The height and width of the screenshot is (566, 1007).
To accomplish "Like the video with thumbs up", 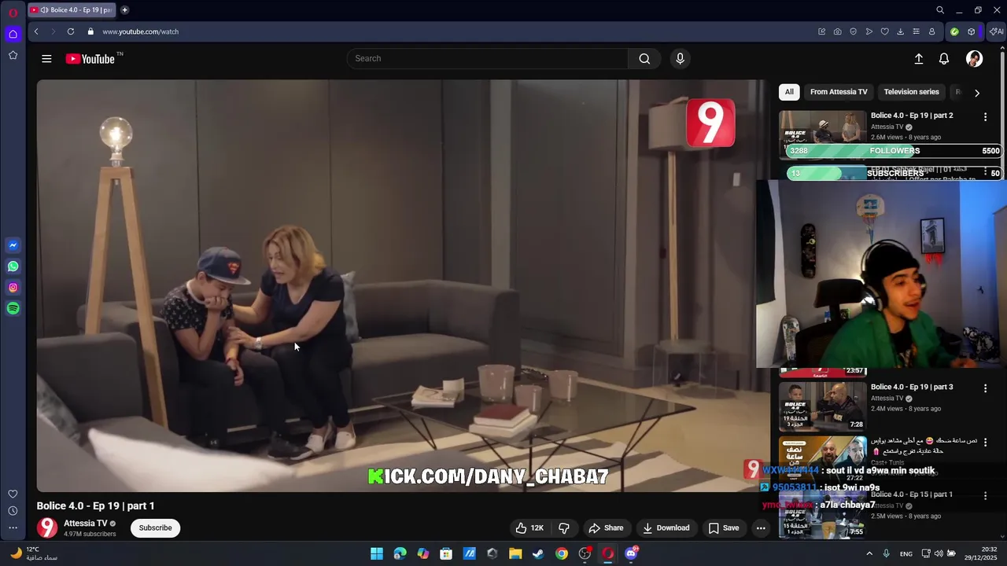I will (529, 528).
